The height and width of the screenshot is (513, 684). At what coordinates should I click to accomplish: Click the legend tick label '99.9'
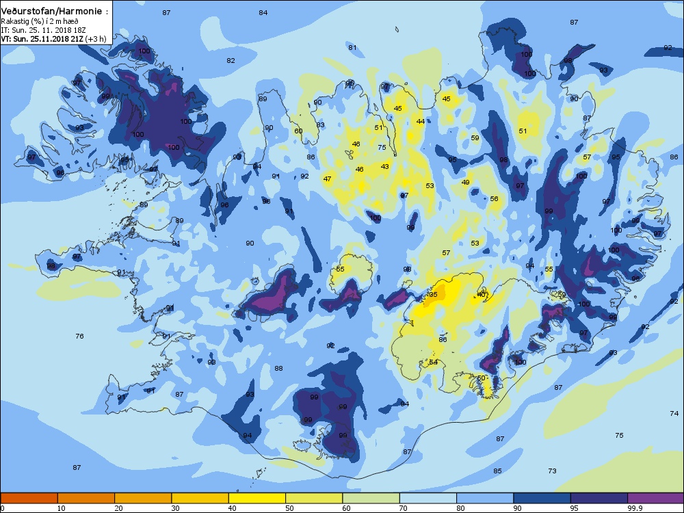pyautogui.click(x=633, y=508)
